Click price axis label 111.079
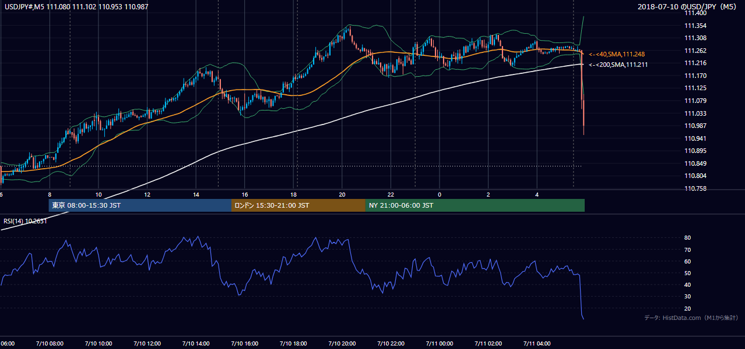The width and height of the screenshot is (745, 349). click(695, 101)
